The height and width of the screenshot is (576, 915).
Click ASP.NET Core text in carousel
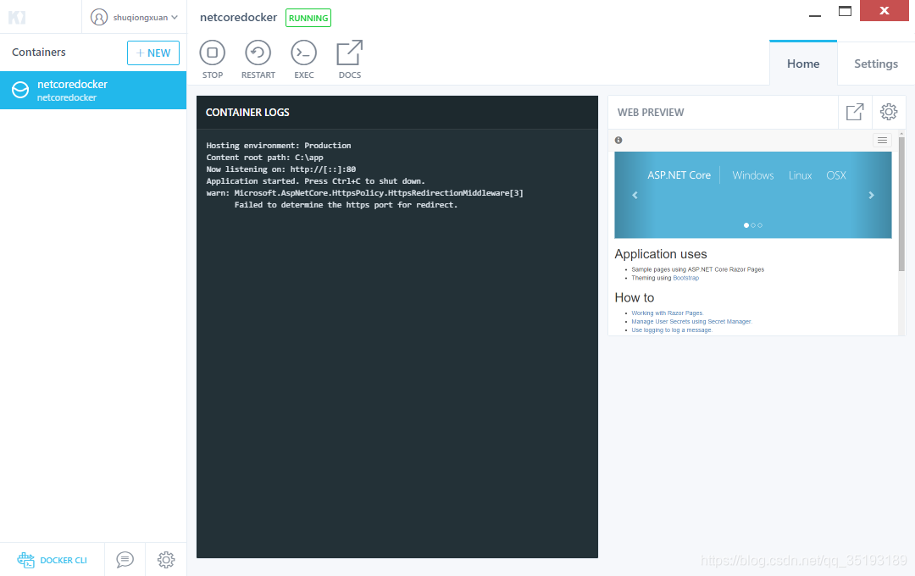679,175
